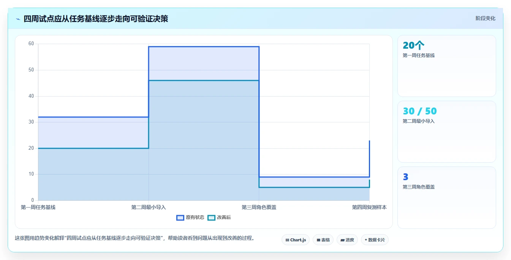
Task: Click the 第二周最小导入 x-axis label
Action: (149, 207)
